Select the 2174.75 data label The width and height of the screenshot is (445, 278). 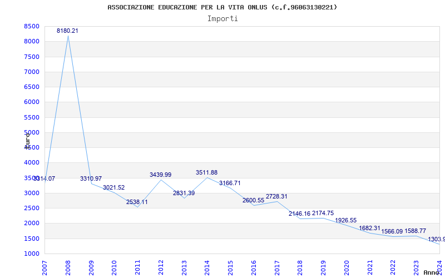click(323, 213)
